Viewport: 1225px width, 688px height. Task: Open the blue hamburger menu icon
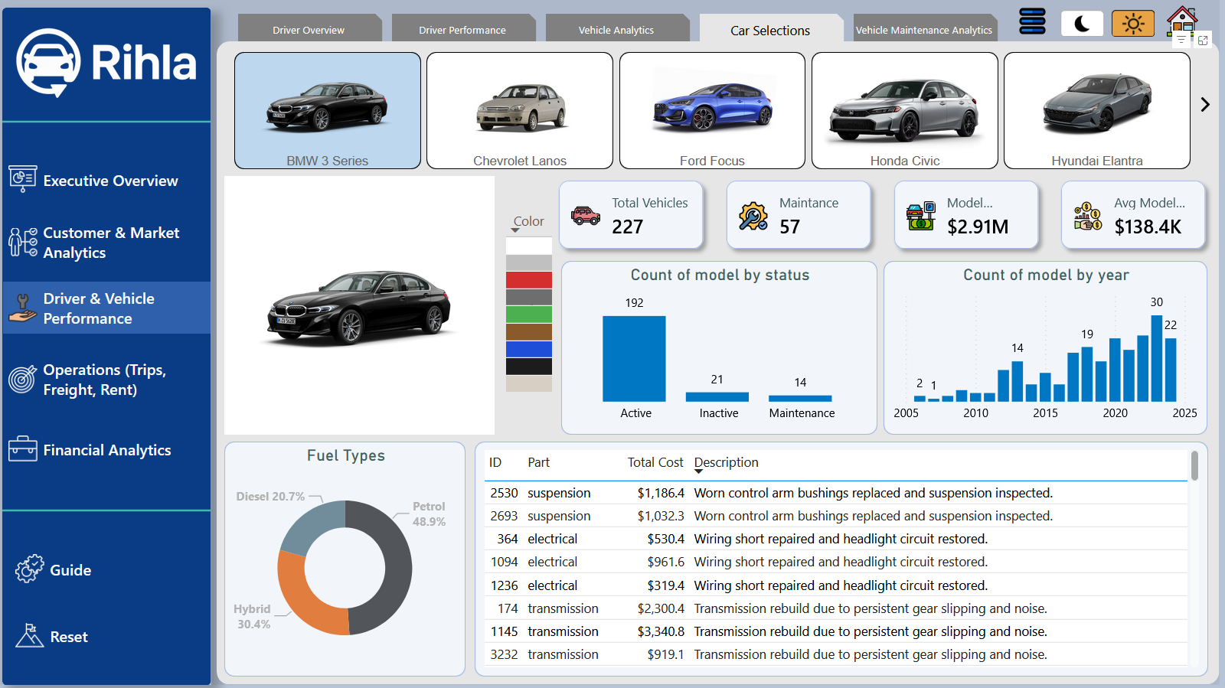coord(1032,21)
